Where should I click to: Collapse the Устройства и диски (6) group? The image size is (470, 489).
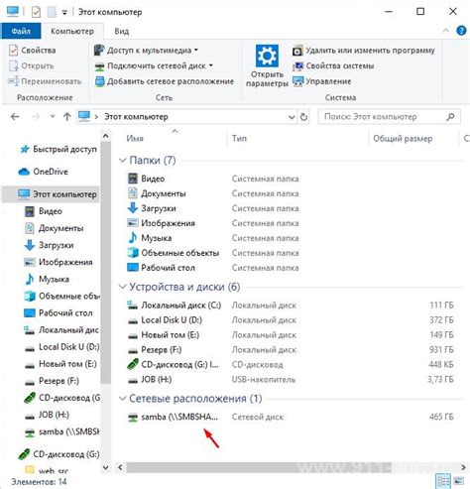[x=122, y=287]
